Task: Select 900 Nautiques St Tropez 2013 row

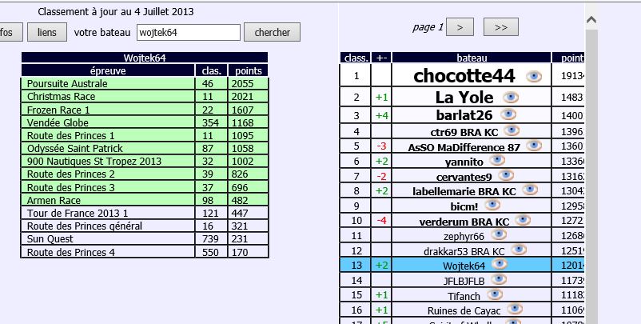Action: pyautogui.click(x=145, y=161)
